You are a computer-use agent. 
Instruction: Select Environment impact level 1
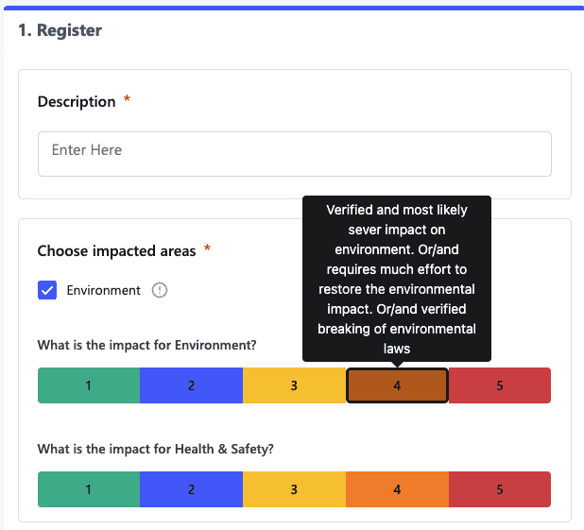point(89,385)
